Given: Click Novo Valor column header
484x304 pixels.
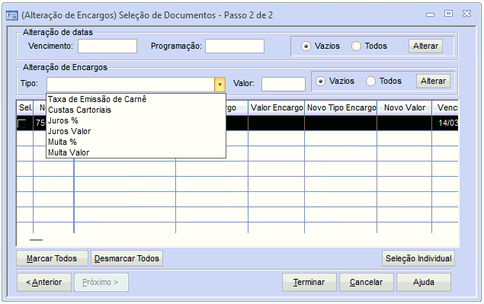Looking at the screenshot, I should [405, 107].
